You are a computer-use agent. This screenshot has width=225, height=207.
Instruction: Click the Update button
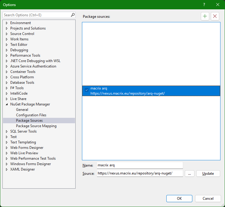[208, 174]
